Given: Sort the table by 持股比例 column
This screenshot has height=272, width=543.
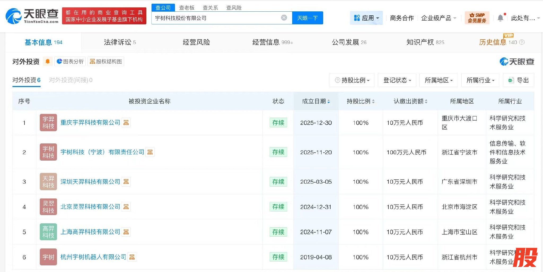Looking at the screenshot, I should click(x=373, y=101).
